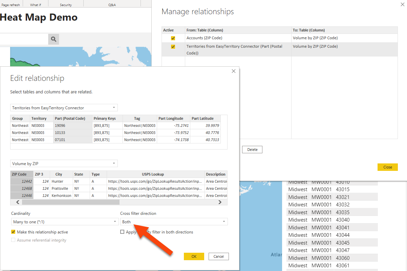Click the OK button
The image size is (407, 271).
(194, 256)
